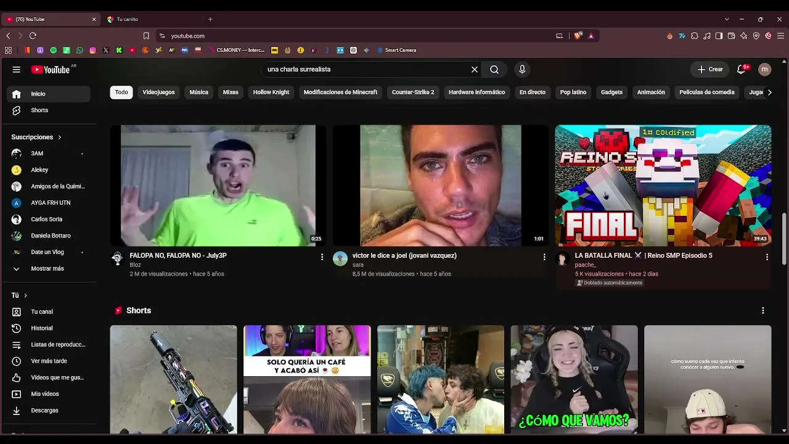Image resolution: width=789 pixels, height=444 pixels.
Task: Open Inicio in the sidebar
Action: [x=48, y=94]
